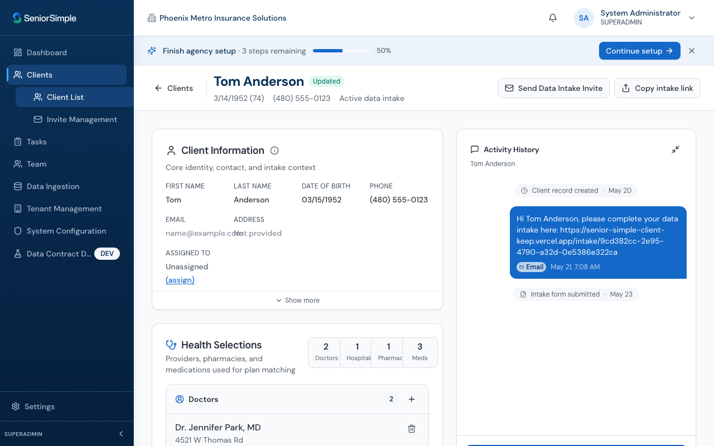Add a doctor with the plus icon
The width and height of the screenshot is (714, 446).
[x=412, y=399]
